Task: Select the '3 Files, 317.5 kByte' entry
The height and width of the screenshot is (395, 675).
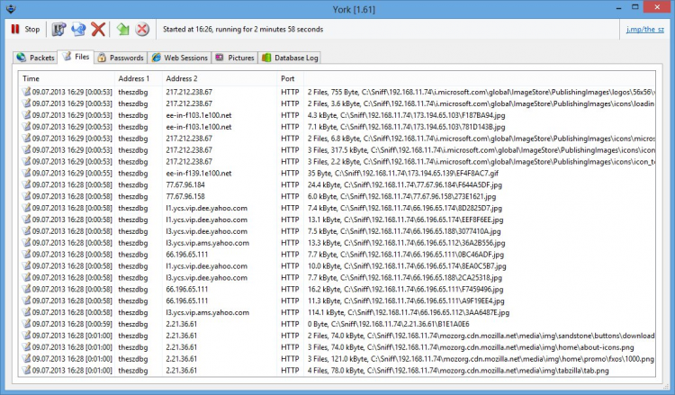Action: 481,150
